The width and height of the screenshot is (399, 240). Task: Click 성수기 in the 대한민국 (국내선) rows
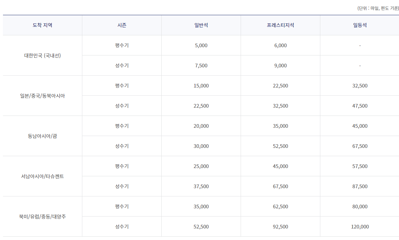(x=122, y=65)
